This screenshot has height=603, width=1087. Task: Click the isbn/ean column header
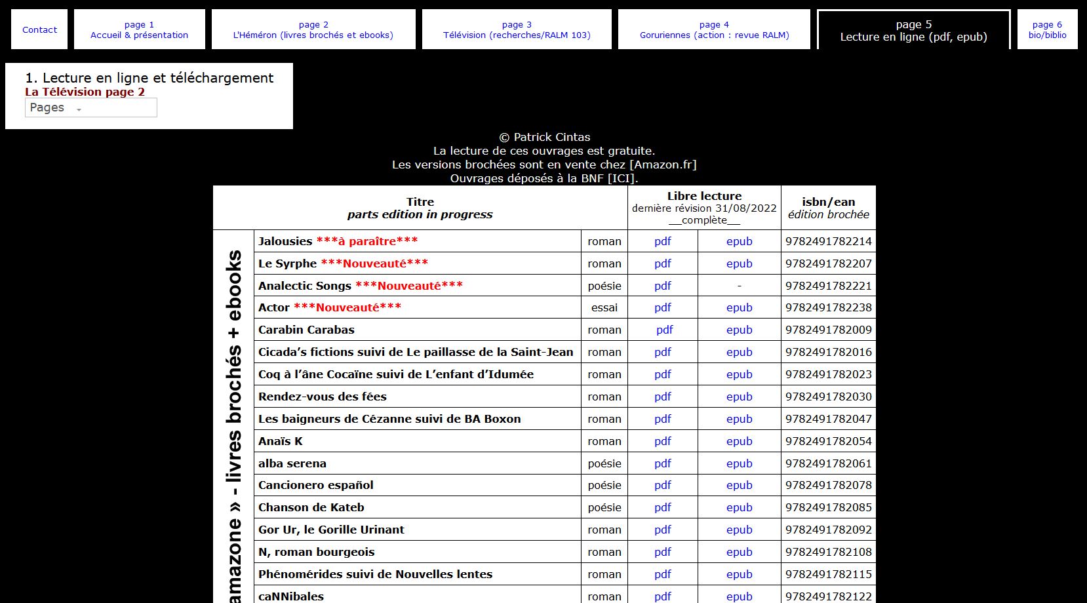point(829,208)
